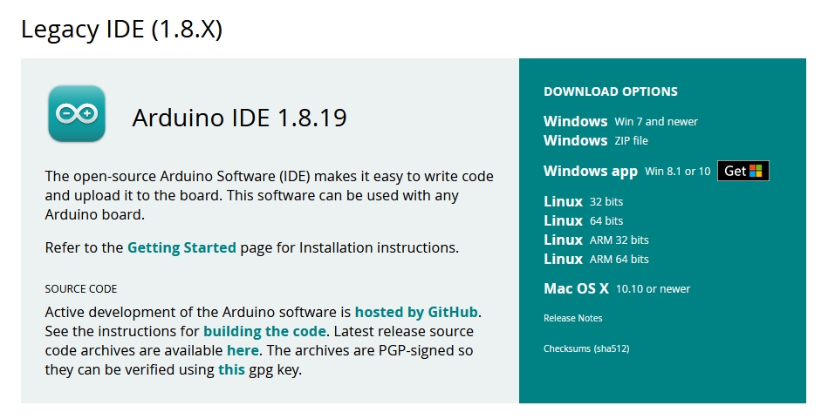Click the Get Microsoft Store button
Viewport: 835px width, 419px height.
(x=743, y=171)
